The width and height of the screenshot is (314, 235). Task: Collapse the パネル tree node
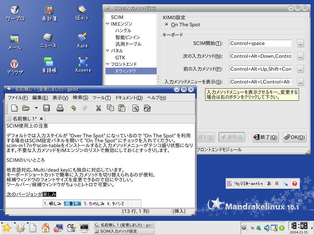click(x=108, y=51)
